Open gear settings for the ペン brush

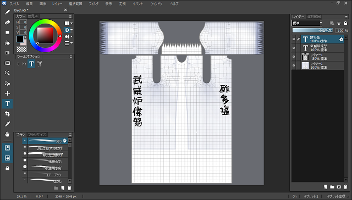[x=65, y=141]
